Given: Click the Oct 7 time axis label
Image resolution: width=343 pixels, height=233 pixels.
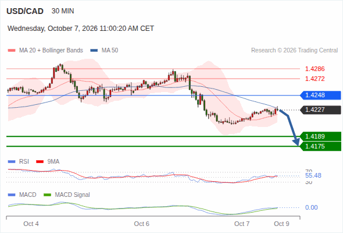Looking at the screenshot, I should [242, 224].
